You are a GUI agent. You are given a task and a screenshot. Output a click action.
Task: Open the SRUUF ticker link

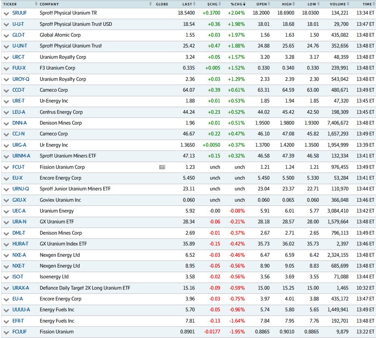(20, 13)
